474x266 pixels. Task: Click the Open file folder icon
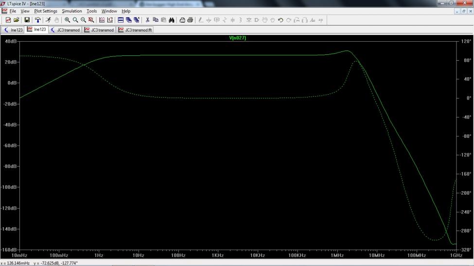click(17, 20)
